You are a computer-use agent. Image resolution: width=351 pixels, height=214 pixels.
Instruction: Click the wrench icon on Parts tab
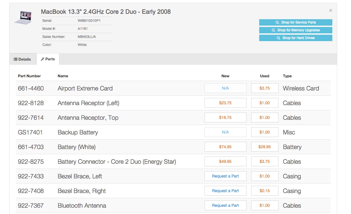click(x=43, y=59)
